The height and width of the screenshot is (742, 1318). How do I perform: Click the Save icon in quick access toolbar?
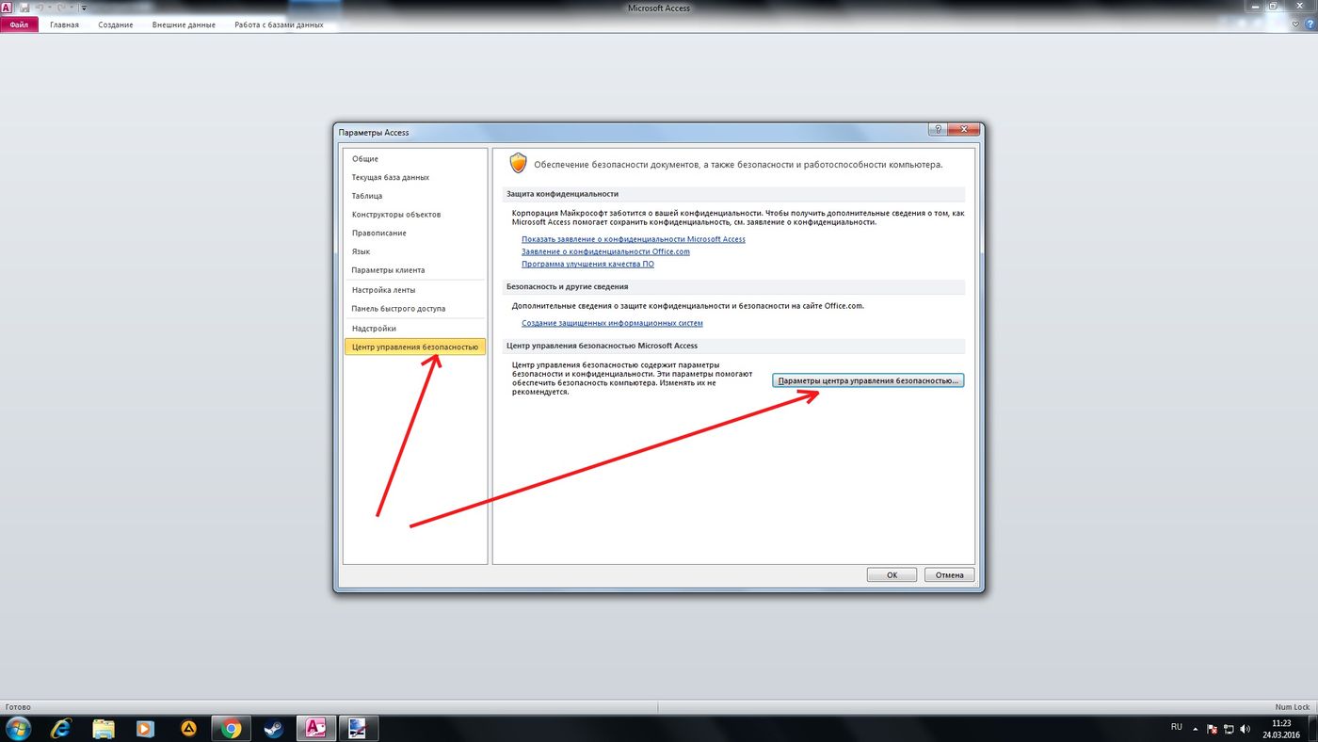point(24,8)
